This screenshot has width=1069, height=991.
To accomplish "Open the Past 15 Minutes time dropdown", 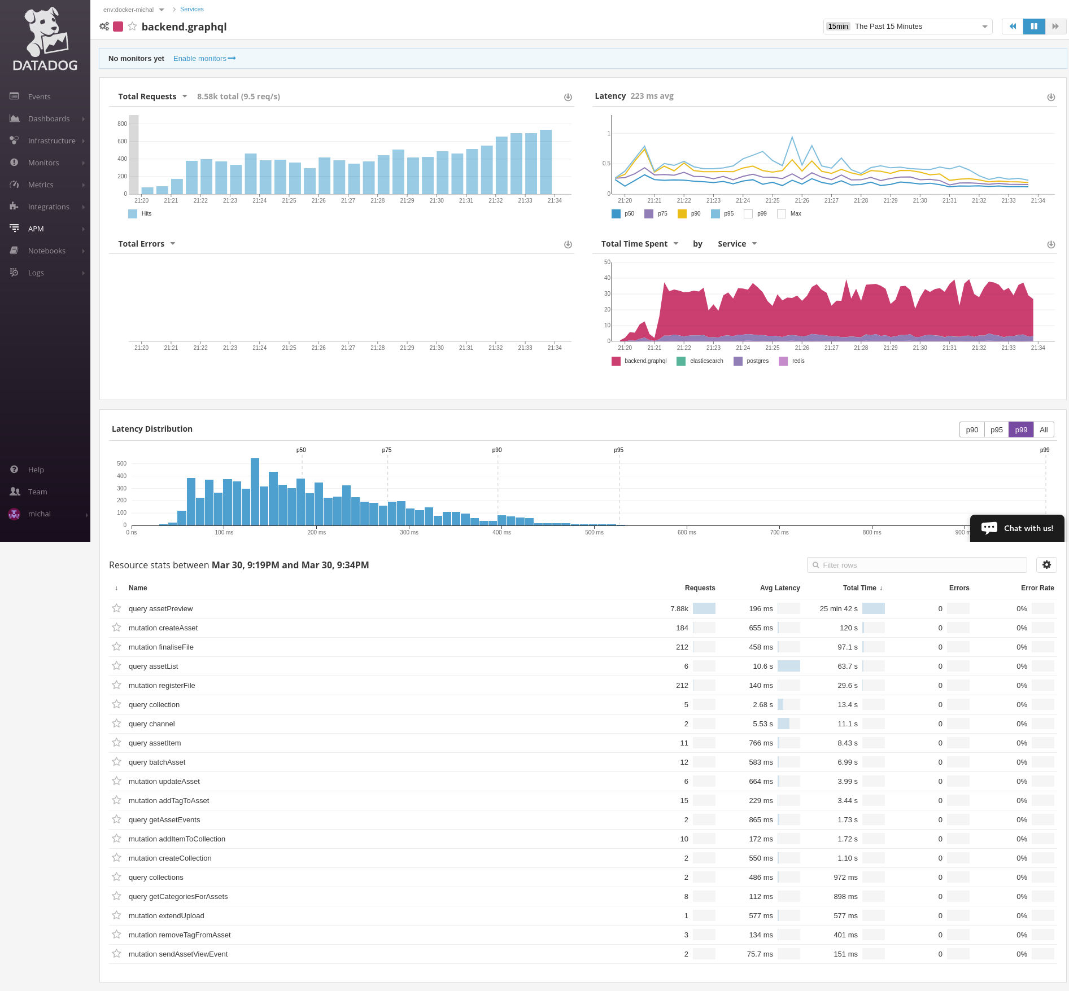I will 907,27.
